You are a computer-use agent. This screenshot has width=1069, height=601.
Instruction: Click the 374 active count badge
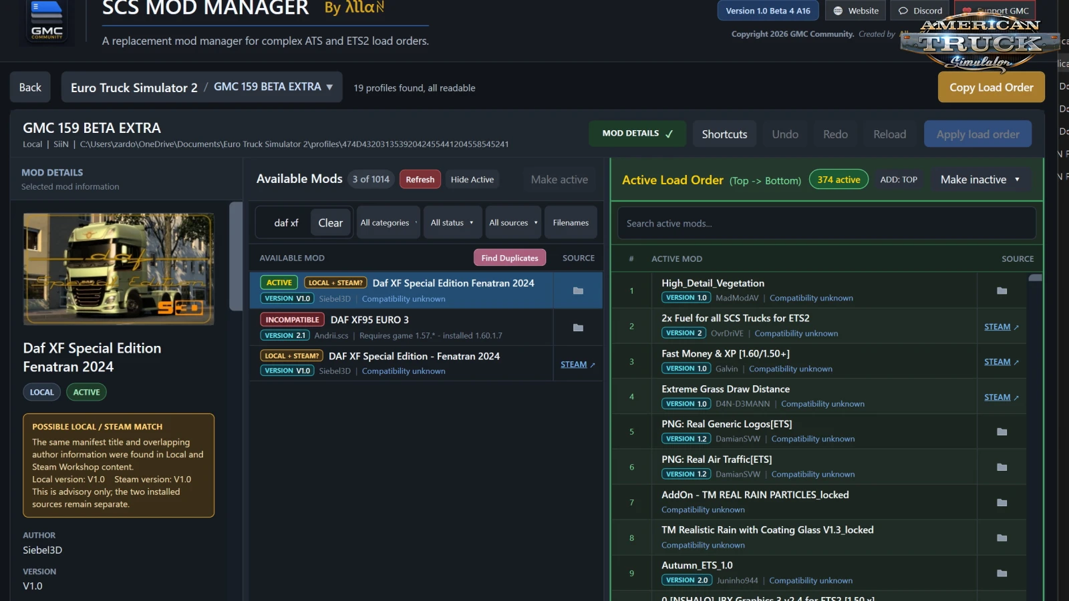coord(838,180)
